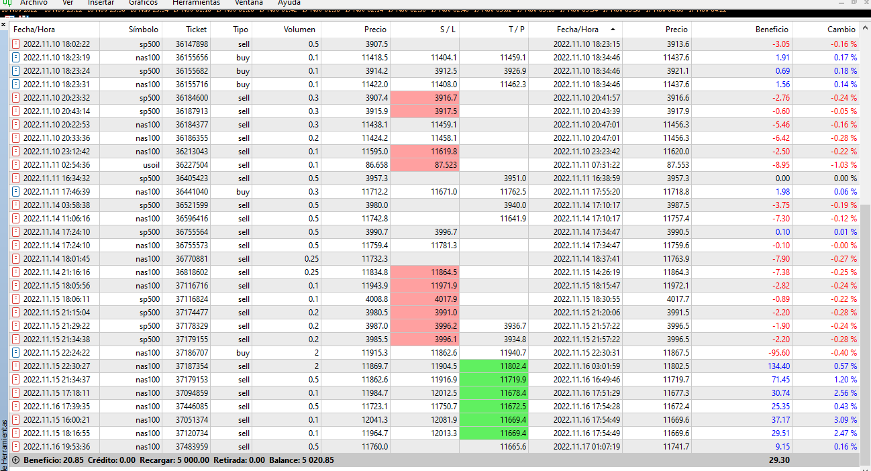Click the sell icon for ticket 36184377
Viewport: 871px width, 471px height.
pos(16,125)
